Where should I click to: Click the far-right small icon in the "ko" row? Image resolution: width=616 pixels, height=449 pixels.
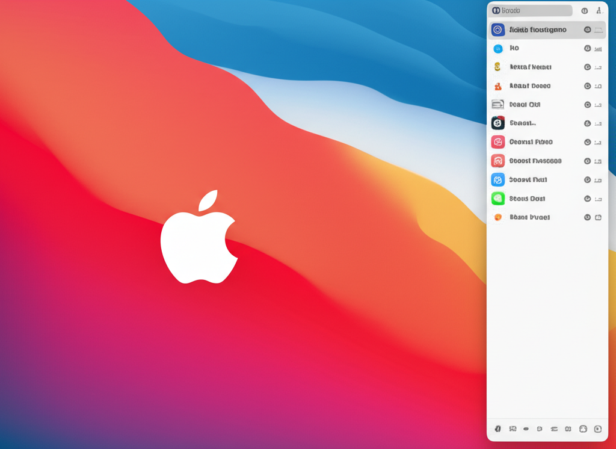(598, 49)
